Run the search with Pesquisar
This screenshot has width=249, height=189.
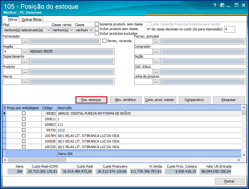click(229, 100)
